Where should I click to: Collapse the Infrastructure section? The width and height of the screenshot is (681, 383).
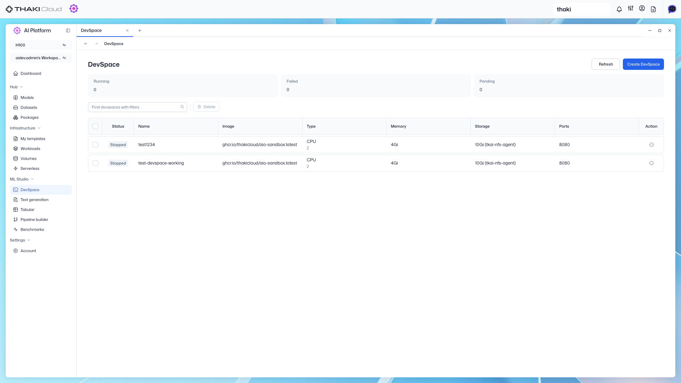(x=25, y=128)
